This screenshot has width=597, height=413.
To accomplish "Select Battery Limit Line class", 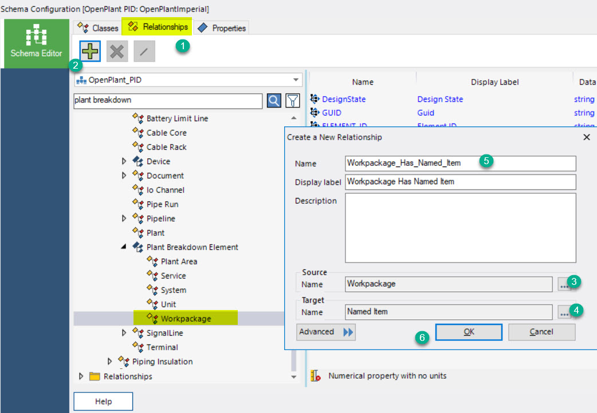I will pyautogui.click(x=177, y=118).
